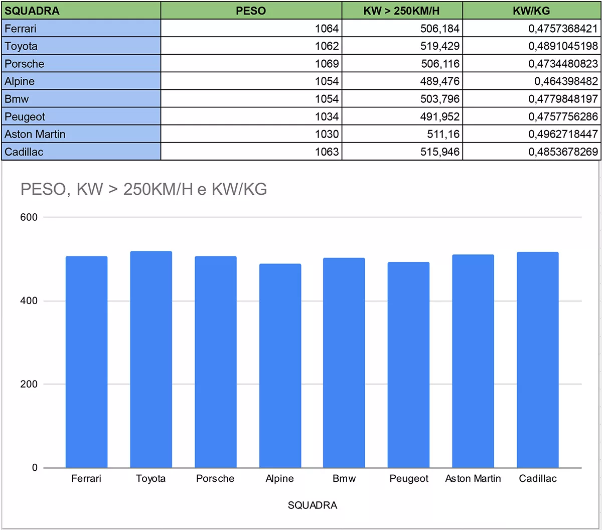Click the Toyota weight cell 1062
This screenshot has width=602, height=530.
click(251, 46)
